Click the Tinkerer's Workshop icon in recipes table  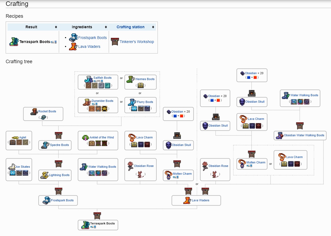[x=115, y=42]
